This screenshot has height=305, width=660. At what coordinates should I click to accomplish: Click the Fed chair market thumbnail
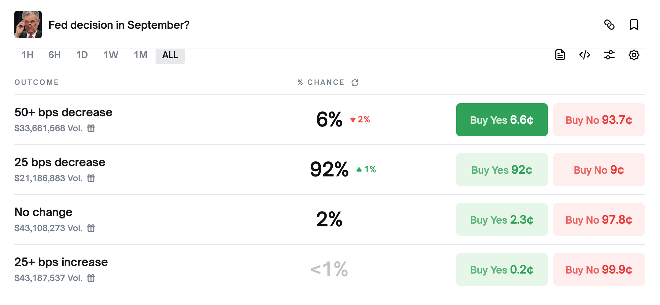(x=28, y=25)
